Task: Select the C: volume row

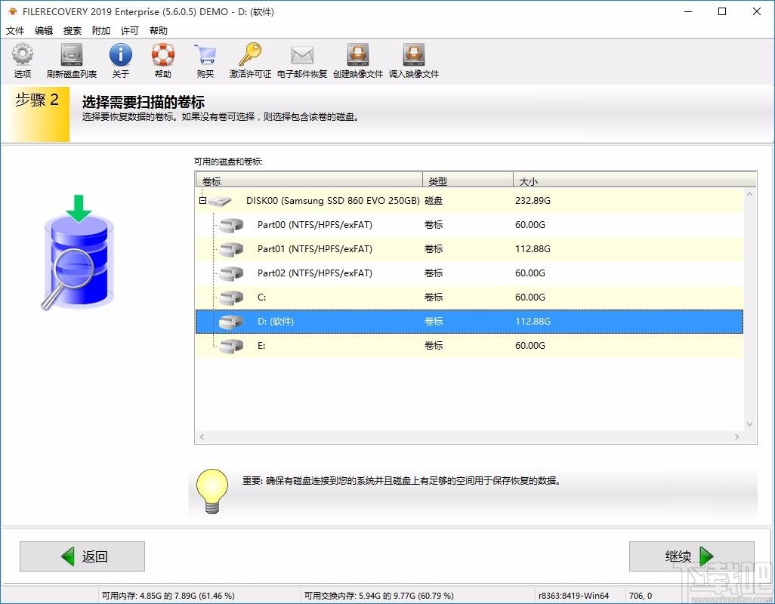Action: (470, 297)
